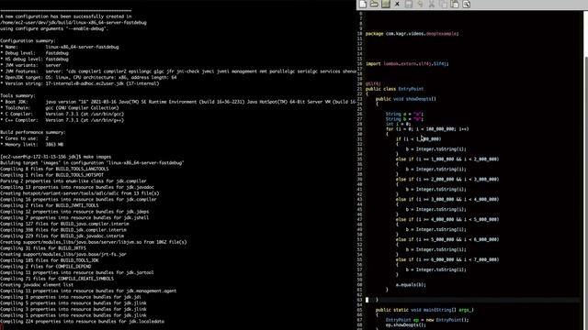Open find with the magnifier icon
The width and height of the screenshot is (588, 330).
[x=467, y=4]
